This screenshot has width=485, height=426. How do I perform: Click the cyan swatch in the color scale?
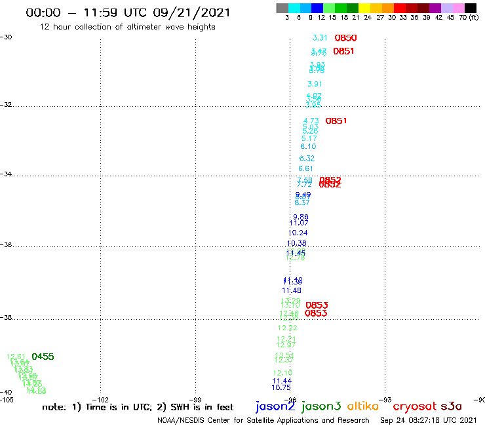(294, 8)
